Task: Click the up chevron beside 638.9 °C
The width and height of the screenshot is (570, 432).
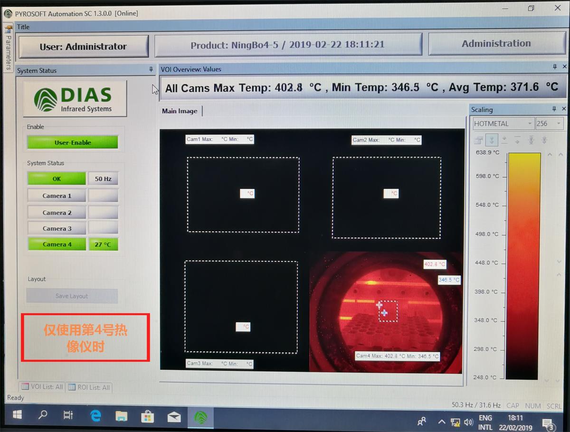Action: 550,155
